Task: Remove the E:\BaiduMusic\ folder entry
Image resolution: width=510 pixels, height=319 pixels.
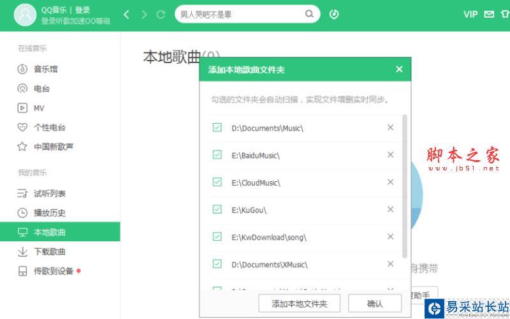Action: [x=391, y=154]
